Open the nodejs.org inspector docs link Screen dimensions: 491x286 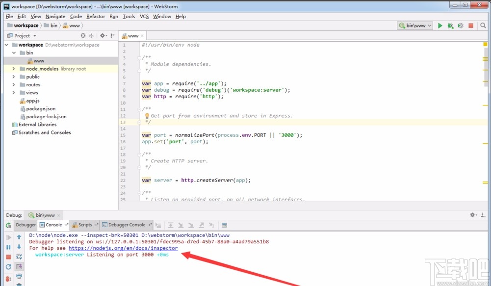123,248
